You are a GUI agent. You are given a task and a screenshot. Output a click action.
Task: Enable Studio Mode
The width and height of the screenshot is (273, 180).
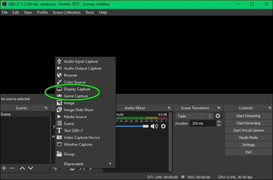click(248, 138)
